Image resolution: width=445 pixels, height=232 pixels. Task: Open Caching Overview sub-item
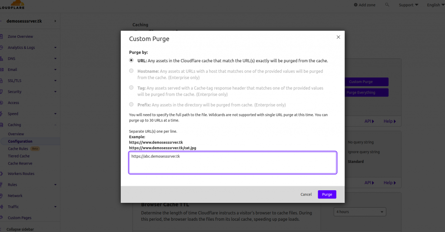pos(16,134)
